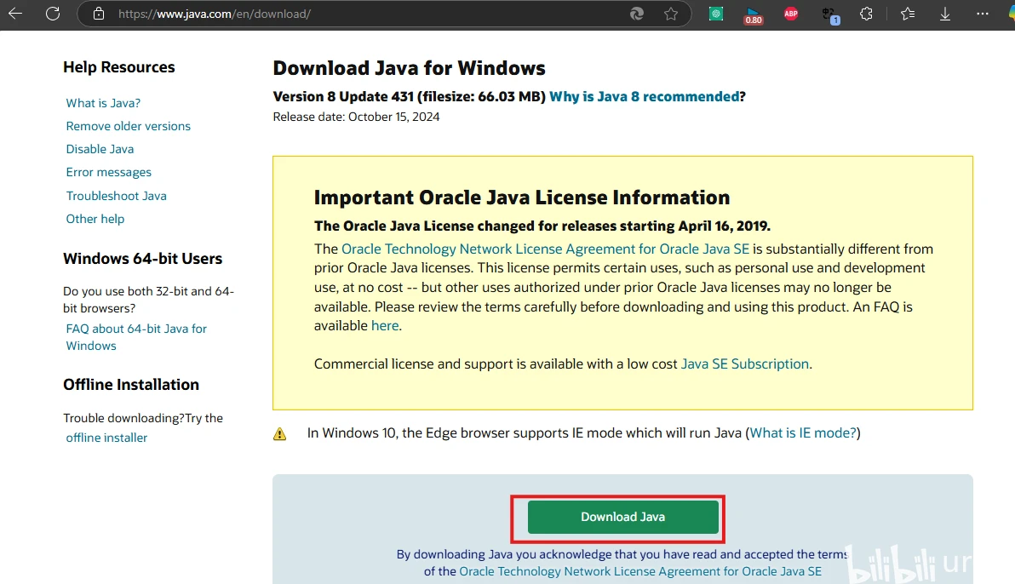This screenshot has width=1015, height=584.
Task: Open the 'offline installer' link
Action: [106, 438]
